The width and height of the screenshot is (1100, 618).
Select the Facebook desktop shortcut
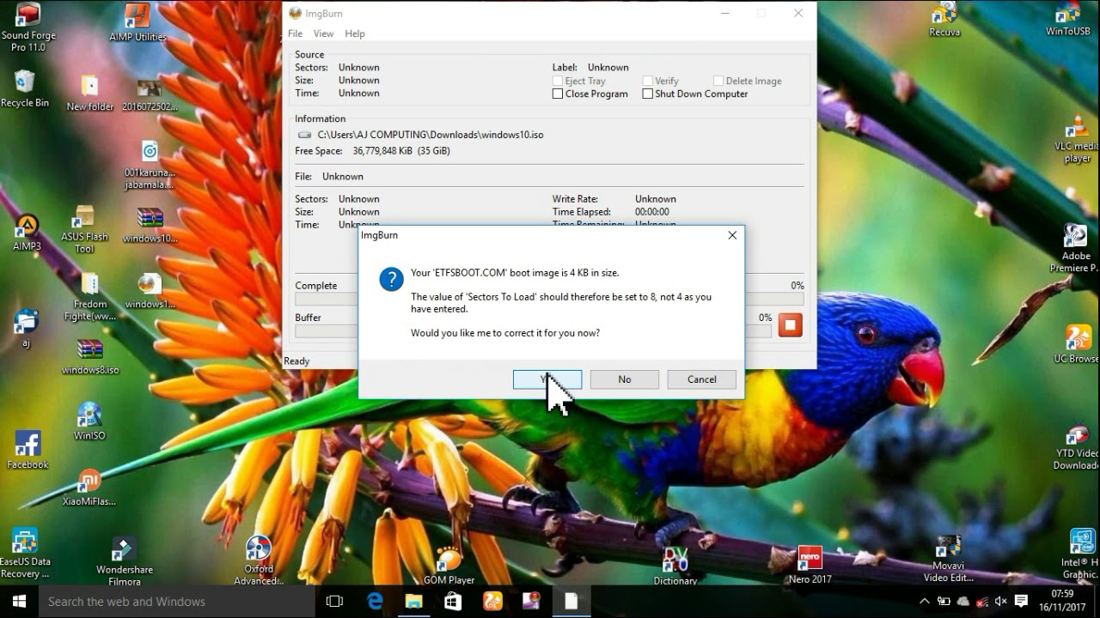[x=27, y=450]
